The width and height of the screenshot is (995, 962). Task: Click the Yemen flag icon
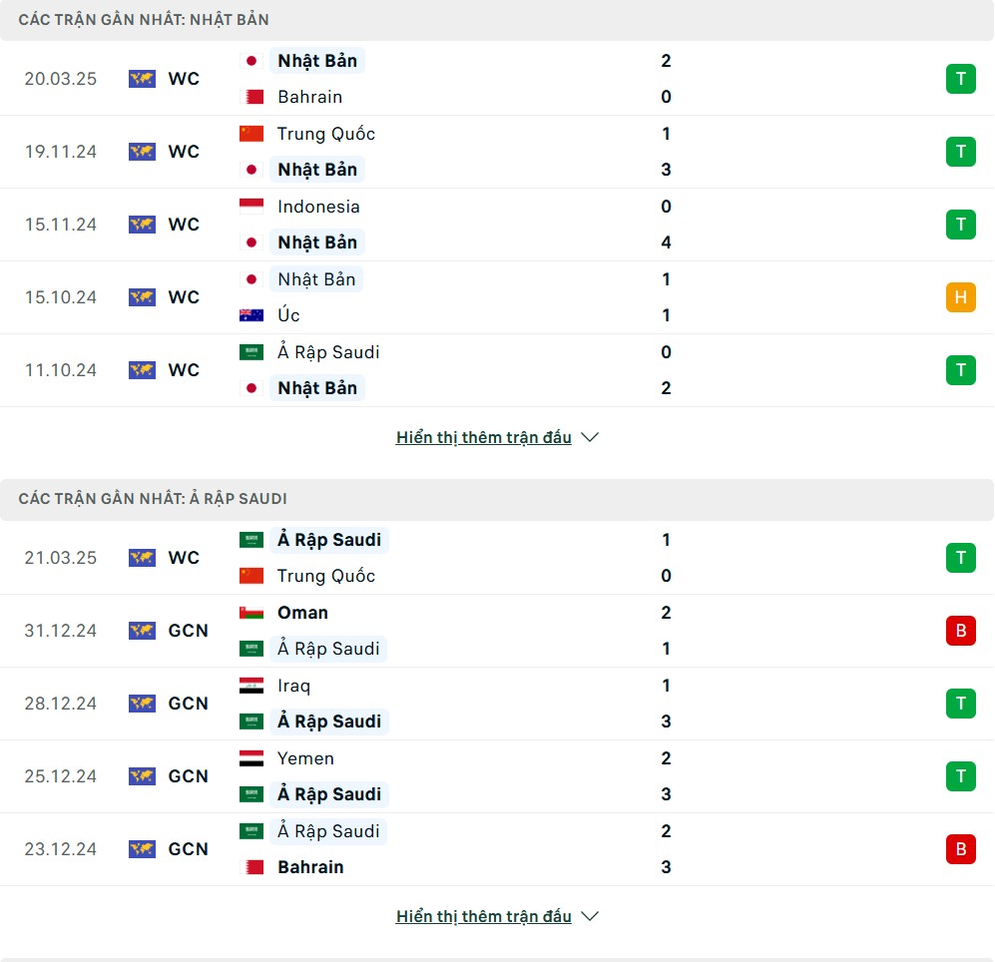(x=251, y=758)
